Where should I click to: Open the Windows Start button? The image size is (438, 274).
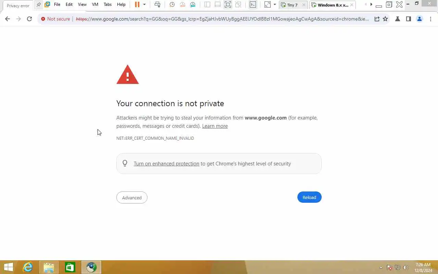[x=9, y=267]
